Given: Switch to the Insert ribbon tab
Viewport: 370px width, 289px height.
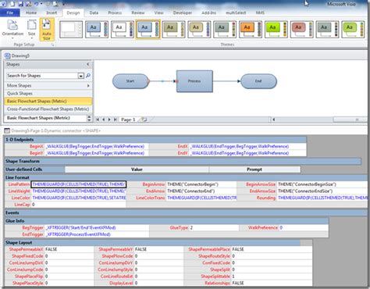Looking at the screenshot, I should pyautogui.click(x=52, y=12).
